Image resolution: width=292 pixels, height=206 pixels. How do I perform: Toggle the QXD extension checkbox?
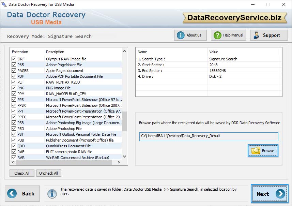pos(14,146)
